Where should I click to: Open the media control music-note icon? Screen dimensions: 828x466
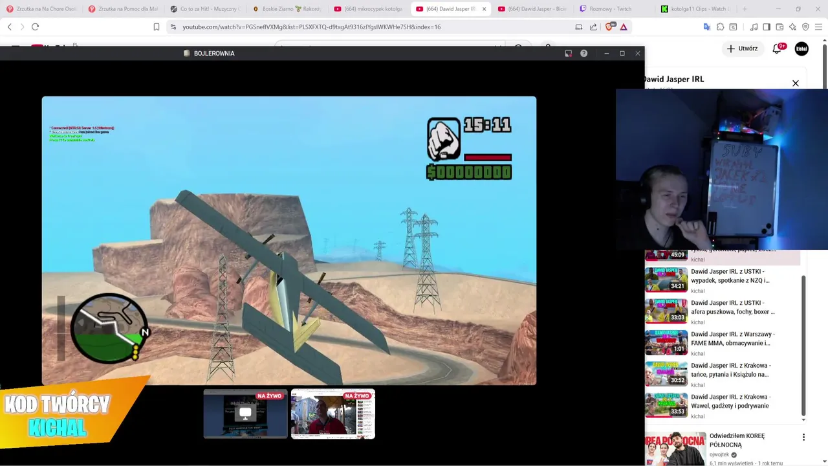click(x=754, y=27)
